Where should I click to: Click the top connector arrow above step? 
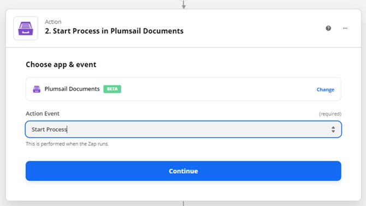184,4
